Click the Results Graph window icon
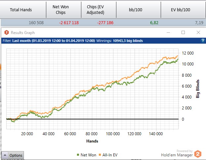The height and width of the screenshot is (160, 206). [7, 32]
